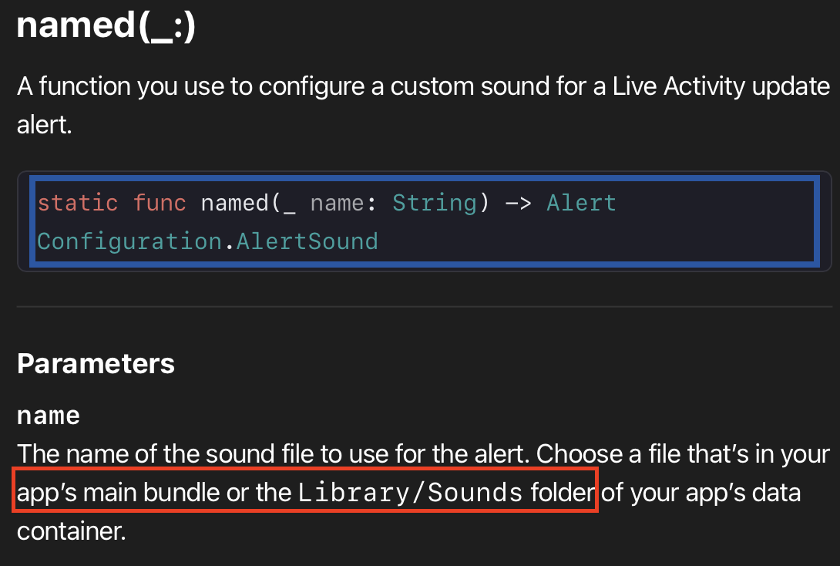Click the bold name parameter heading
Image resolution: width=840 pixels, height=566 pixels.
coord(49,416)
